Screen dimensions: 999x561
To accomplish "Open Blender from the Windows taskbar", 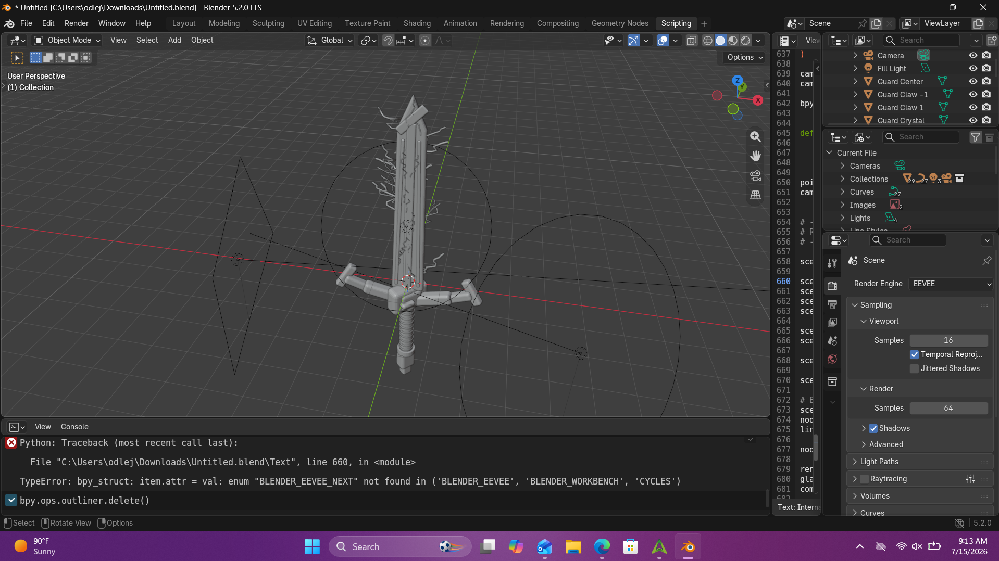I will [688, 546].
